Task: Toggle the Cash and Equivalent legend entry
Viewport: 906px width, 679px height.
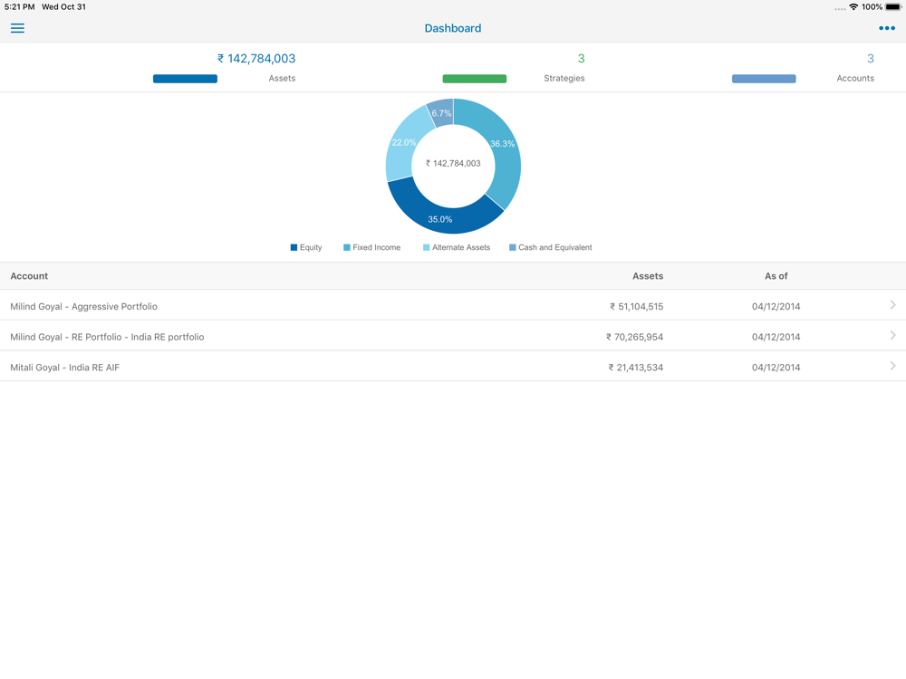Action: pos(550,247)
